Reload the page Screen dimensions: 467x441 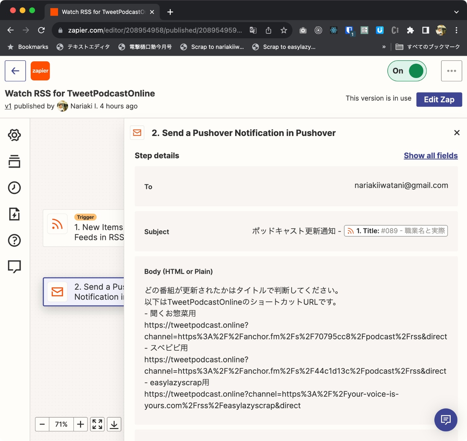click(41, 30)
